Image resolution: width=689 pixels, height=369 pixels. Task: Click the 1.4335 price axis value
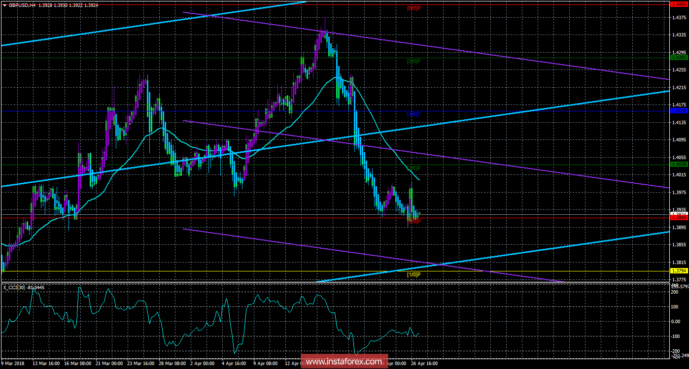679,35
